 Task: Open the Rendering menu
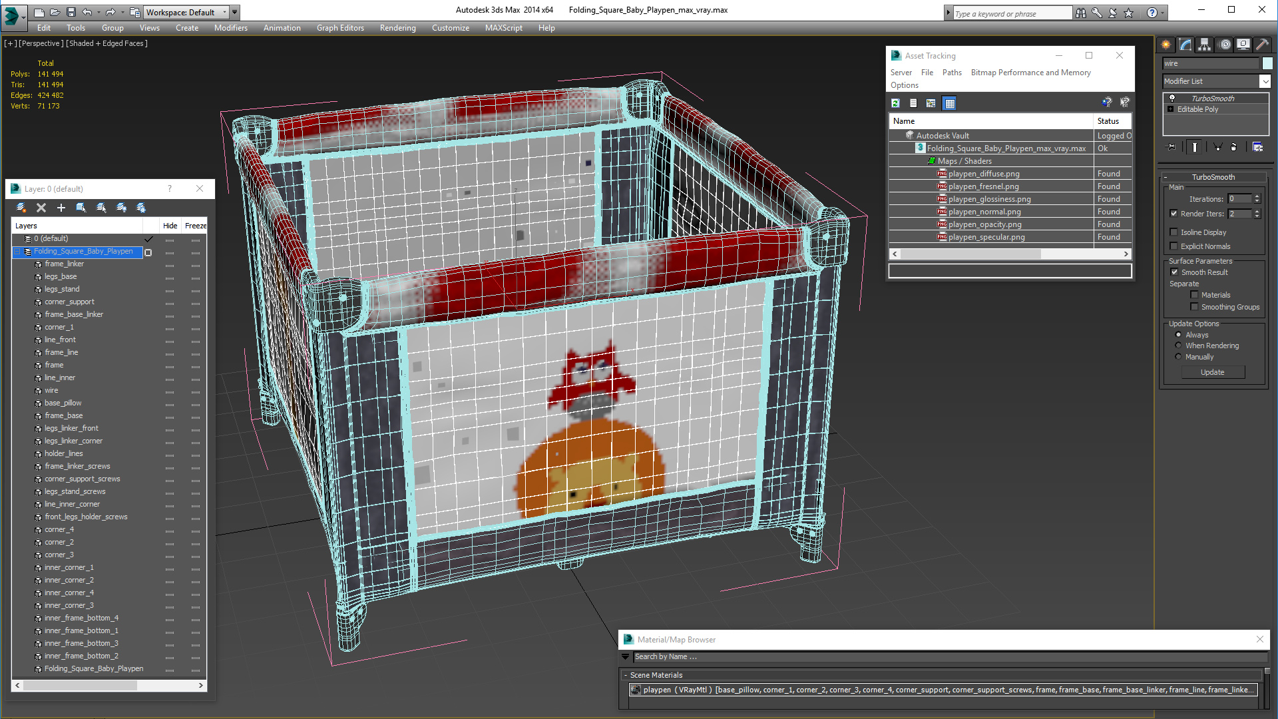click(x=397, y=28)
